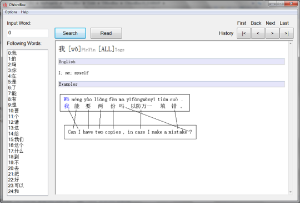
Task: Open the Help menu
Action: tap(24, 12)
